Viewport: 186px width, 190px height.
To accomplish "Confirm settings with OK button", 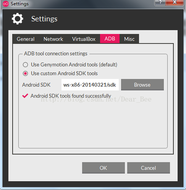I will tap(104, 168).
